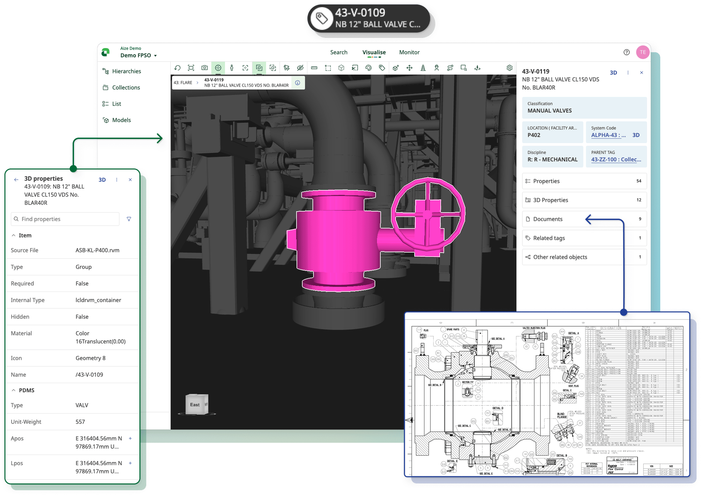This screenshot has height=496, width=702.
Task: Click the tag label toolbar icon
Action: click(x=382, y=68)
